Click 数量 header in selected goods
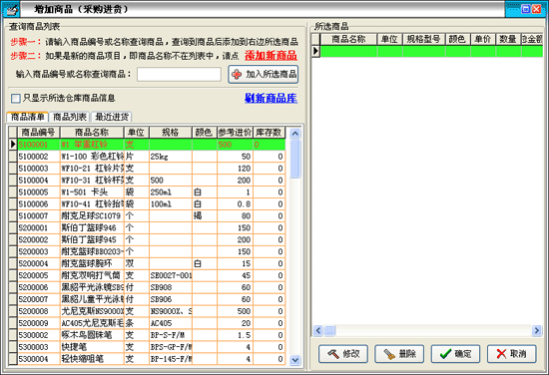This screenshot has width=549, height=375. [508, 39]
